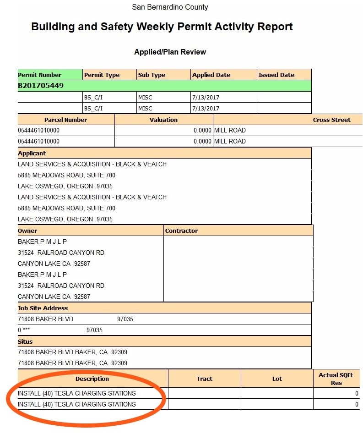This screenshot has height=434, width=363.
Task: Select the Tract column header
Action: (204, 379)
